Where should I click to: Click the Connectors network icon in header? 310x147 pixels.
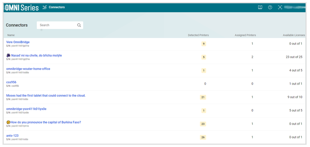45,7
